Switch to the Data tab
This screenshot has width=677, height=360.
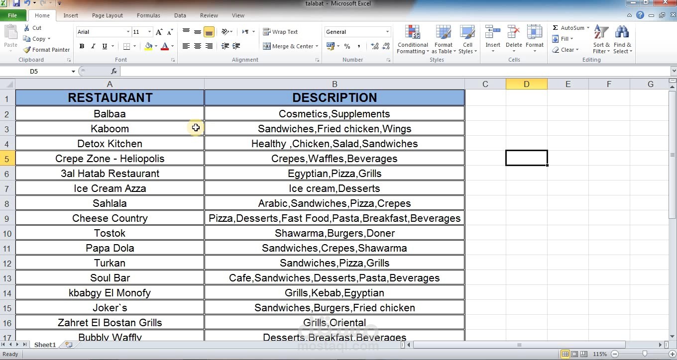point(180,15)
